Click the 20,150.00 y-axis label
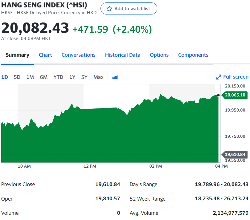Screen dimensions: 250x220 235,86
